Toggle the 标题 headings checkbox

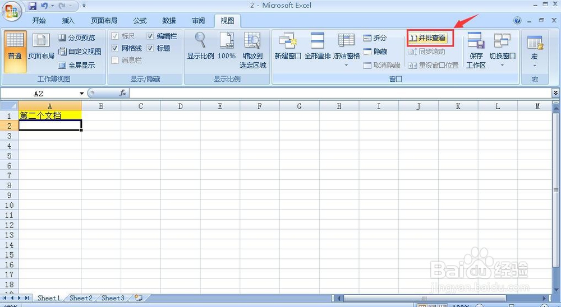tap(150, 48)
